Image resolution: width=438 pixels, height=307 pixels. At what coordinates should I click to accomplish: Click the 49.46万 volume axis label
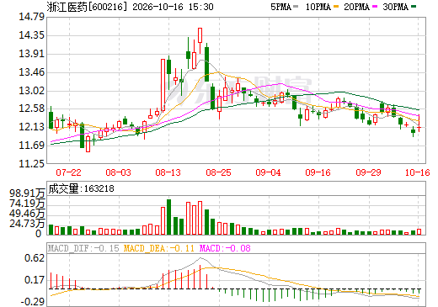[27, 214]
